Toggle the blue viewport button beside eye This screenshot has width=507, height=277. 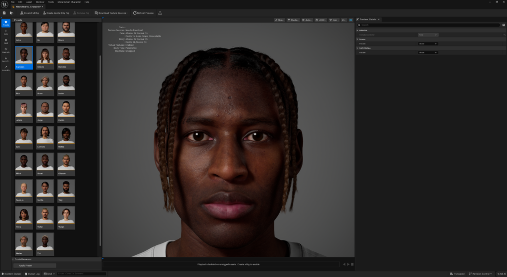351,20
